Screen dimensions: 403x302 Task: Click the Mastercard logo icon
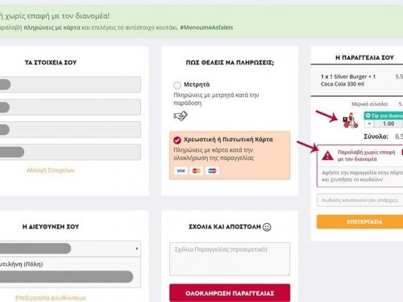[x=197, y=170]
